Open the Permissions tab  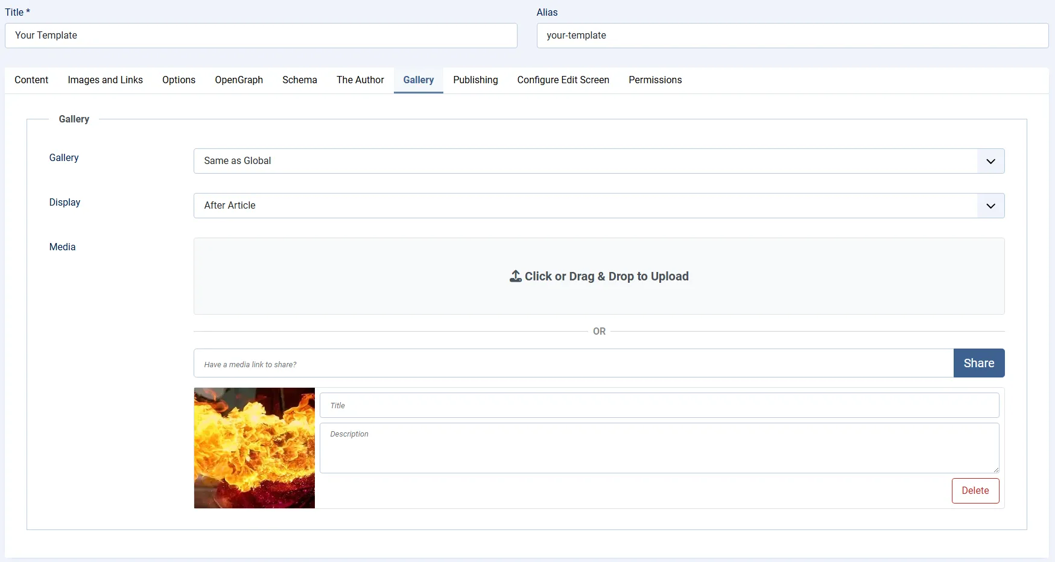pos(655,80)
